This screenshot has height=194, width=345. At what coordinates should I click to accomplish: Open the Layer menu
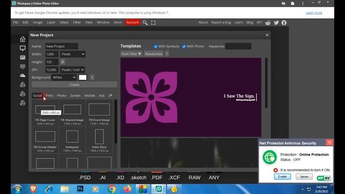[x=51, y=23]
